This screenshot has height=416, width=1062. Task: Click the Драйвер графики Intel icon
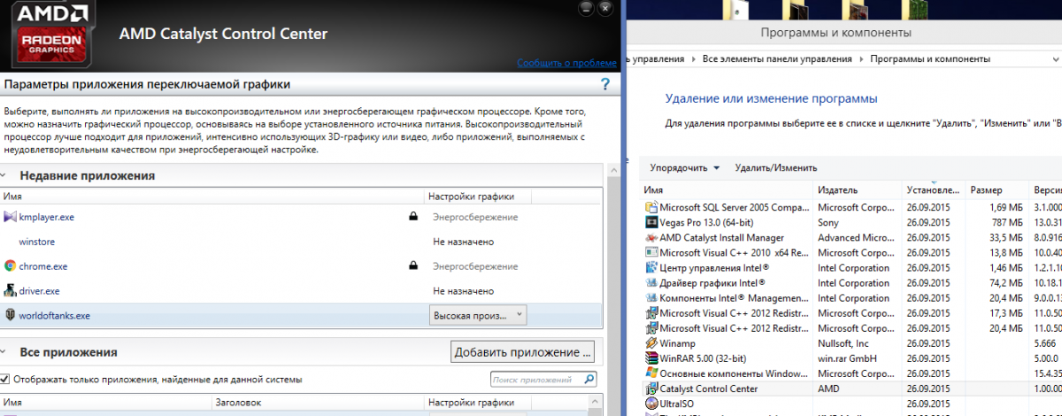(651, 282)
